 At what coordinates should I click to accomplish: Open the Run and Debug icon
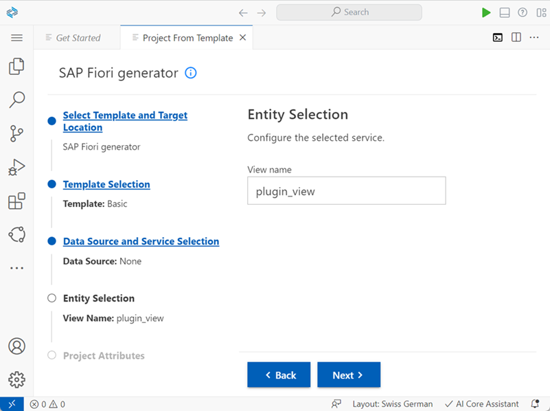tap(16, 167)
